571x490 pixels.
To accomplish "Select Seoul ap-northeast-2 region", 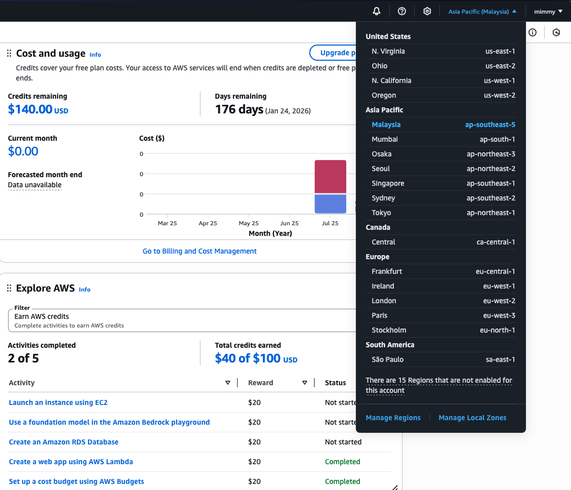I will pyautogui.click(x=440, y=169).
